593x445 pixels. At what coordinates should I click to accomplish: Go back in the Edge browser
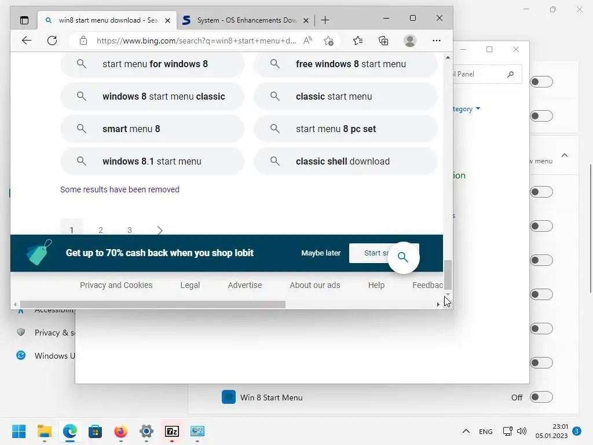click(27, 41)
